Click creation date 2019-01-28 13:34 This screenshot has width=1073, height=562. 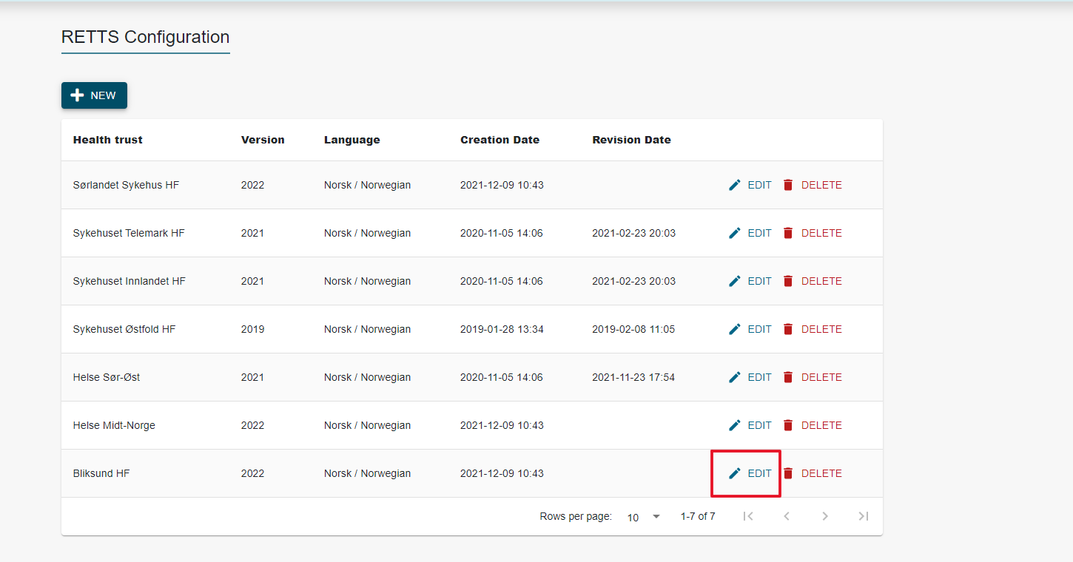[x=502, y=329]
